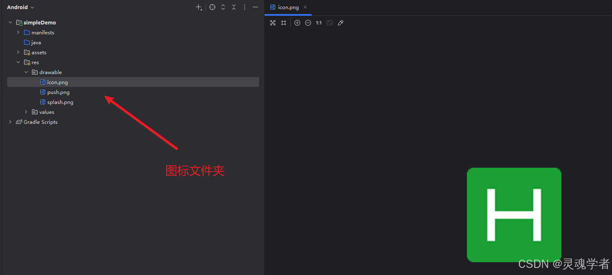The image size is (612, 275).
Task: Click the Gradle Scripts elephant icon
Action: [x=19, y=122]
